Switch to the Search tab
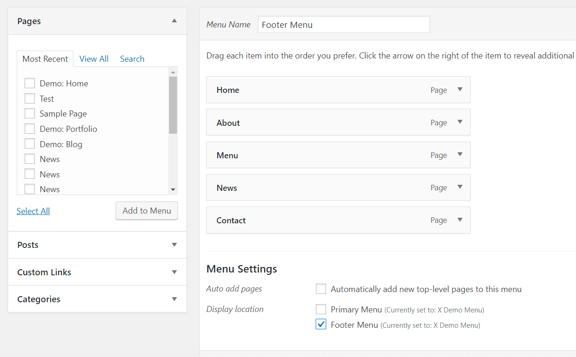 pos(132,58)
